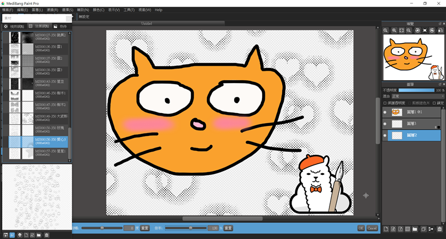Switch to the 效果網點 tab
The image size is (446, 239).
pyautogui.click(x=39, y=26)
